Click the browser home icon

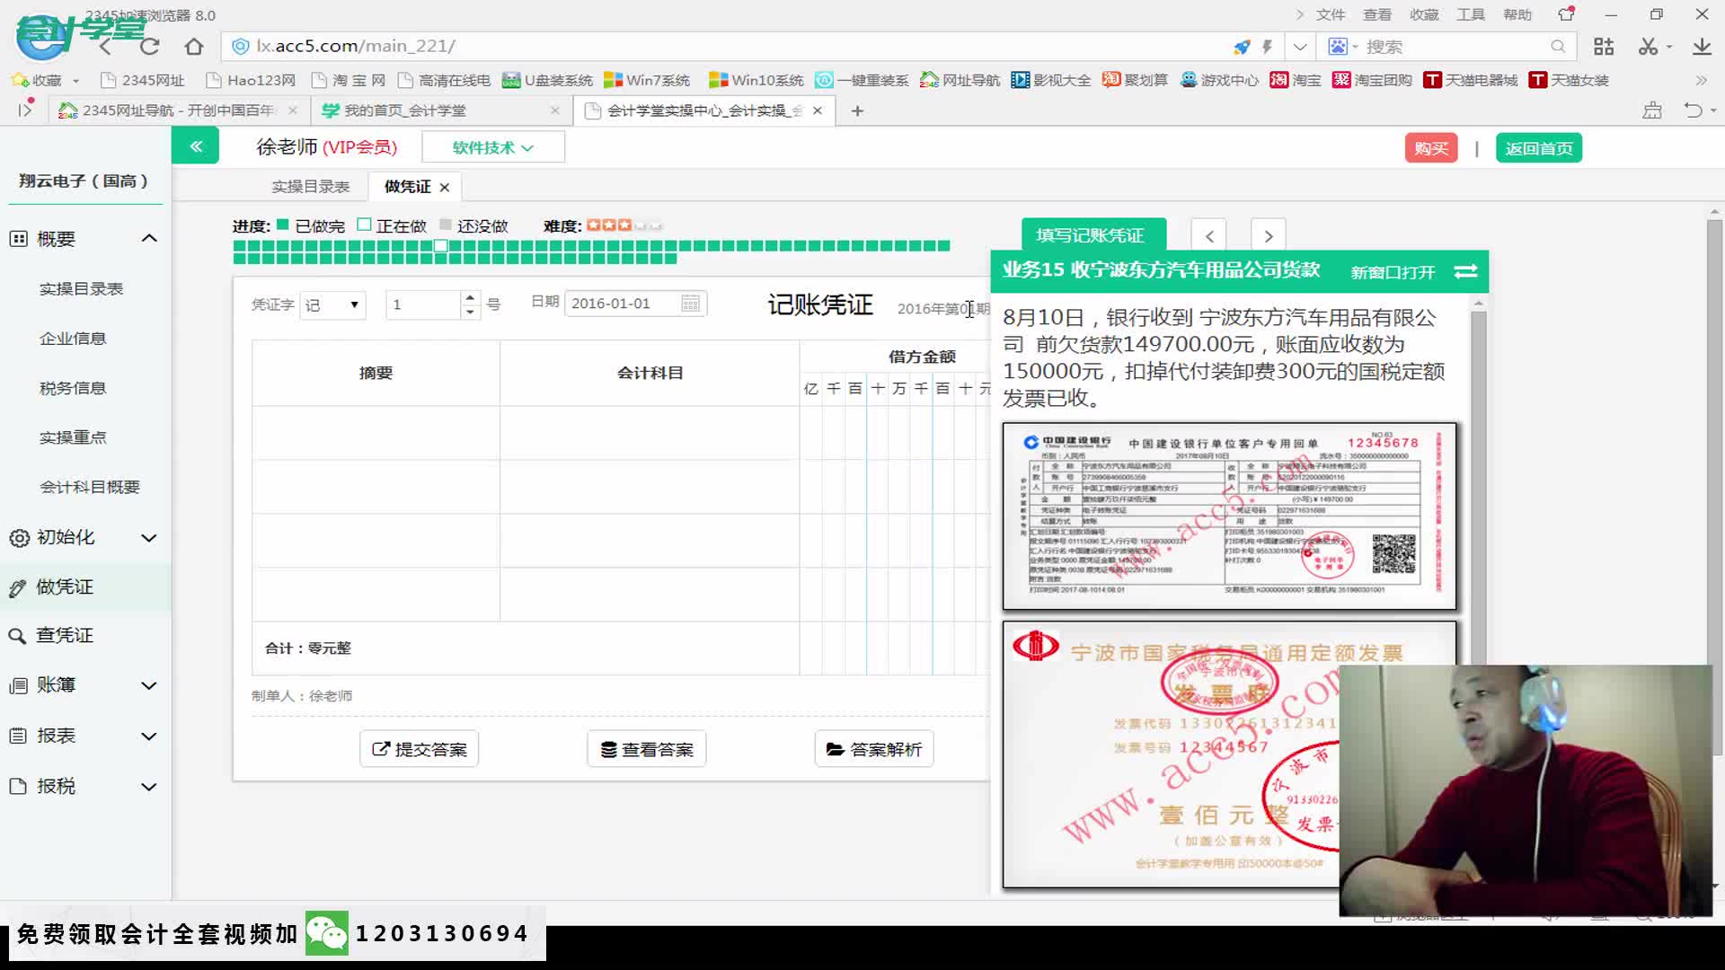click(x=193, y=47)
